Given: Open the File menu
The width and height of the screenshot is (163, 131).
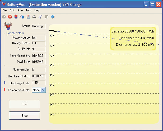Looking at the screenshot, I should pos(4,10).
